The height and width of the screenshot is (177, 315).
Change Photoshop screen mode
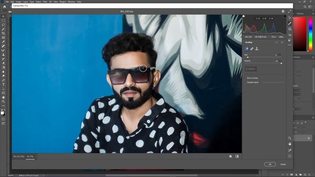3,123
